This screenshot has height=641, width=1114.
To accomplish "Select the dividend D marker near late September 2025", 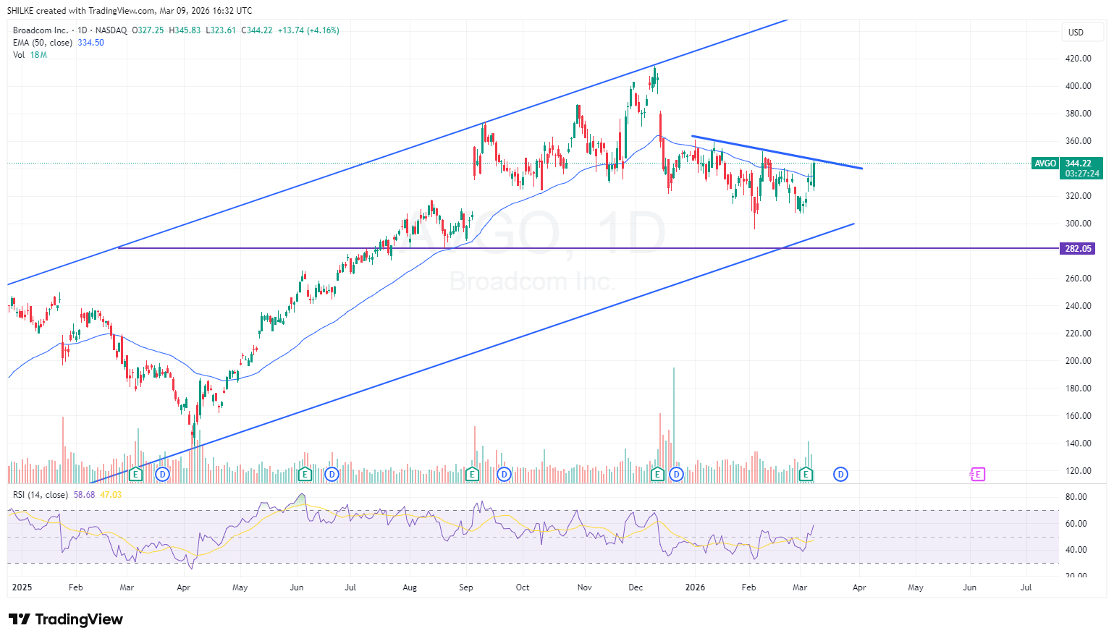I will [505, 475].
